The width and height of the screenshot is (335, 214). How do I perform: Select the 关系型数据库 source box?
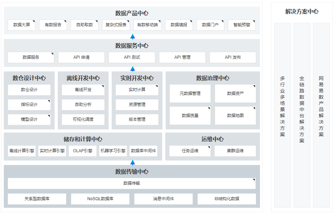pyautogui.click(x=37, y=199)
